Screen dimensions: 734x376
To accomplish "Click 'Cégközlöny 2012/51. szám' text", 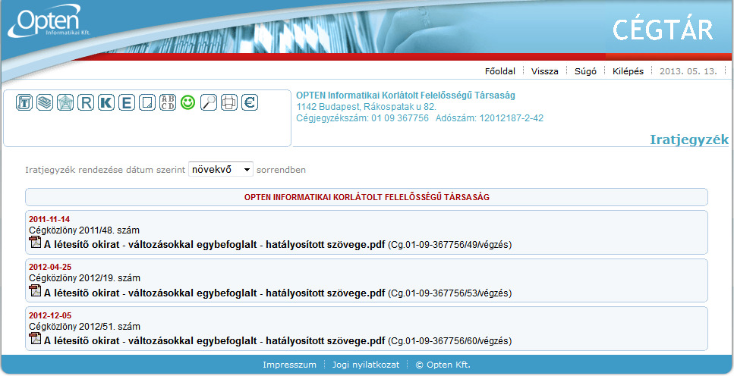I will pos(84,327).
